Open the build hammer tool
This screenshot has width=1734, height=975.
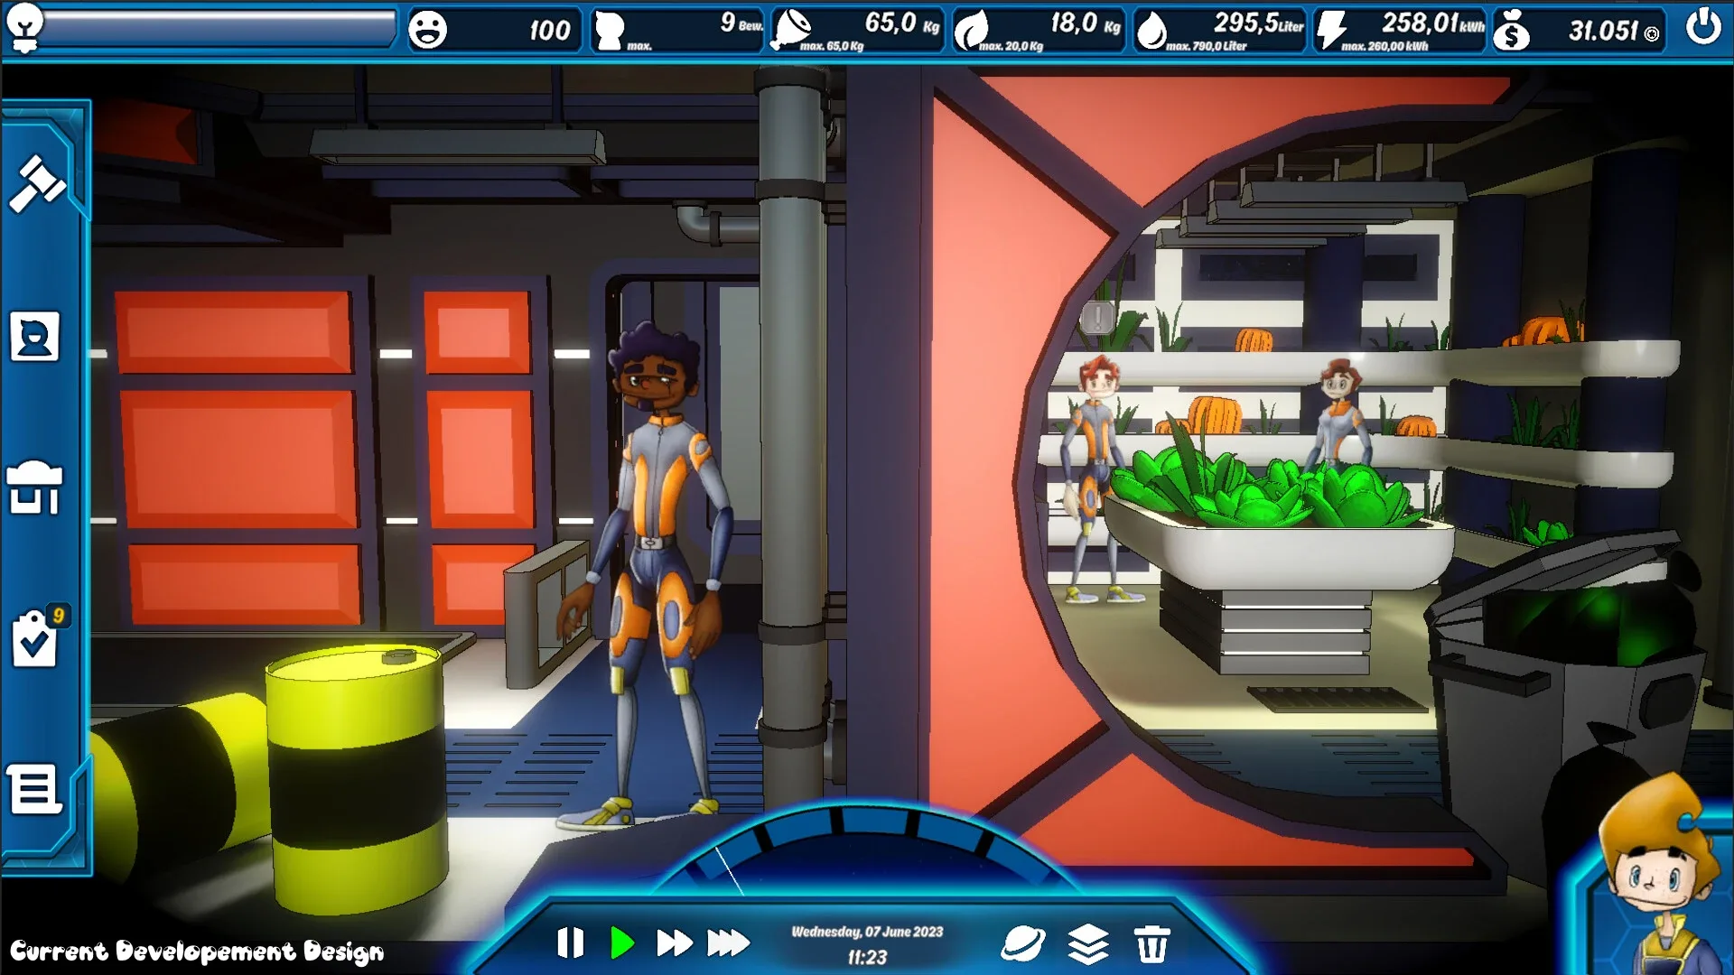coord(37,183)
